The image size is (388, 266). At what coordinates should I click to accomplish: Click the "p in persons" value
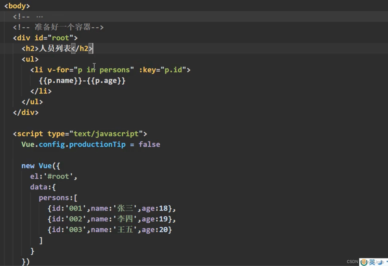(104, 70)
